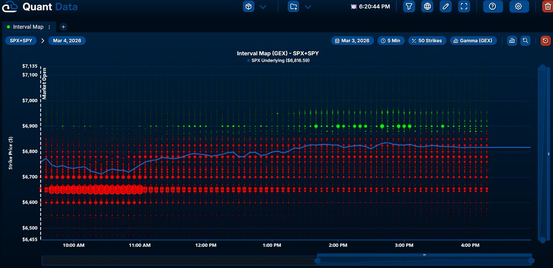The height and width of the screenshot is (268, 553).
Task: Click the 5 Min interval button
Action: pyautogui.click(x=391, y=41)
